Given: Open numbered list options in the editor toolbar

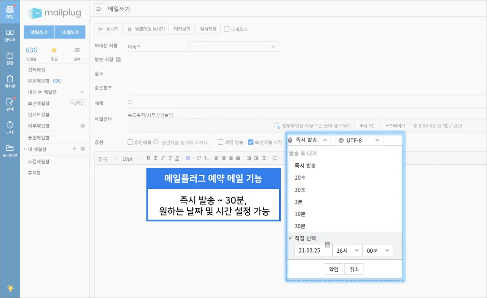Looking at the screenshot, I should point(276,158).
